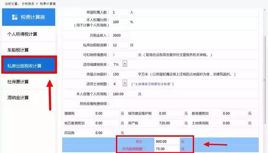268x153 pixels.
Task: Click the 教育费附加 amount field
Action: point(234,113)
